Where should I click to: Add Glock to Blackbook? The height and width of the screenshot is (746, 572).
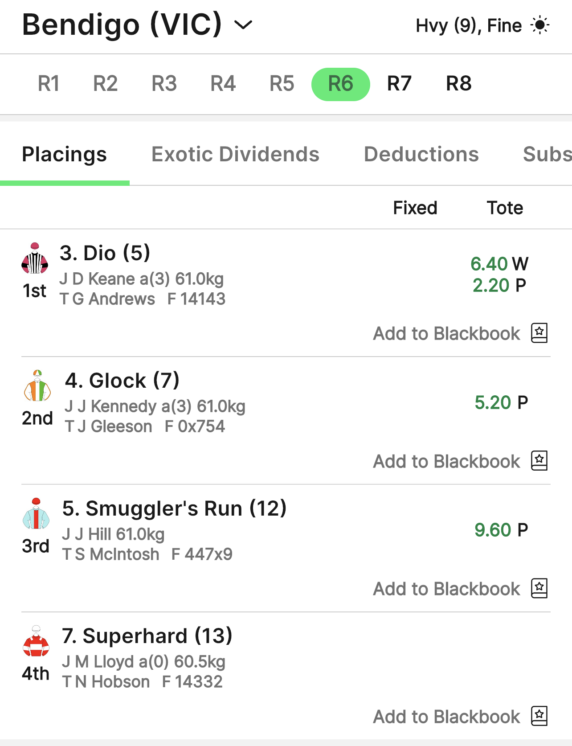click(446, 461)
